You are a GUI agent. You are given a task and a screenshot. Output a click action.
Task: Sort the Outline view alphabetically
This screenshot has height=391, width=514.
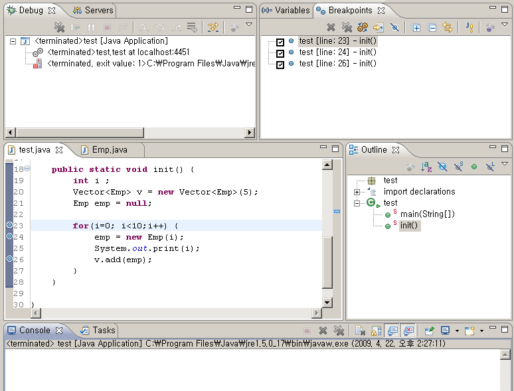pos(426,167)
